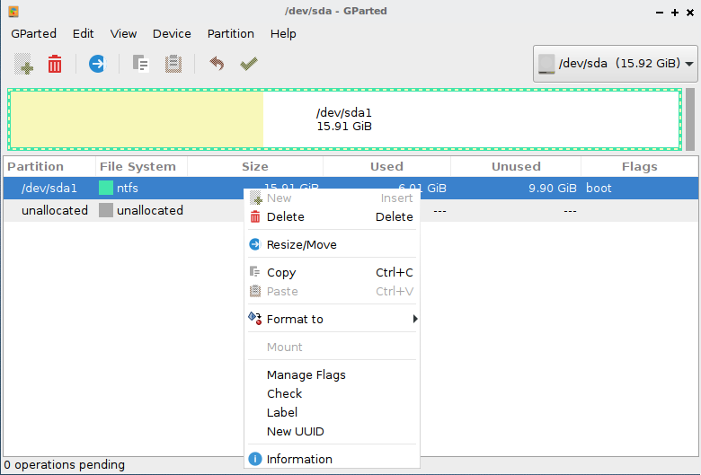Select the unallocated partition row
The height and width of the screenshot is (475, 701).
350,210
